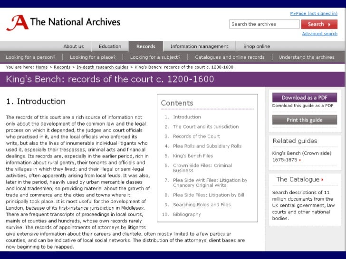Jump to Introduction in Contents

click(187, 117)
